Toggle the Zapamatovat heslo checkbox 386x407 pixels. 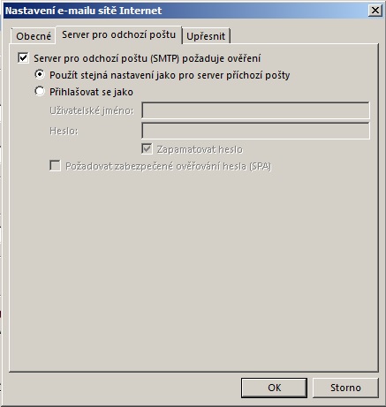(147, 149)
